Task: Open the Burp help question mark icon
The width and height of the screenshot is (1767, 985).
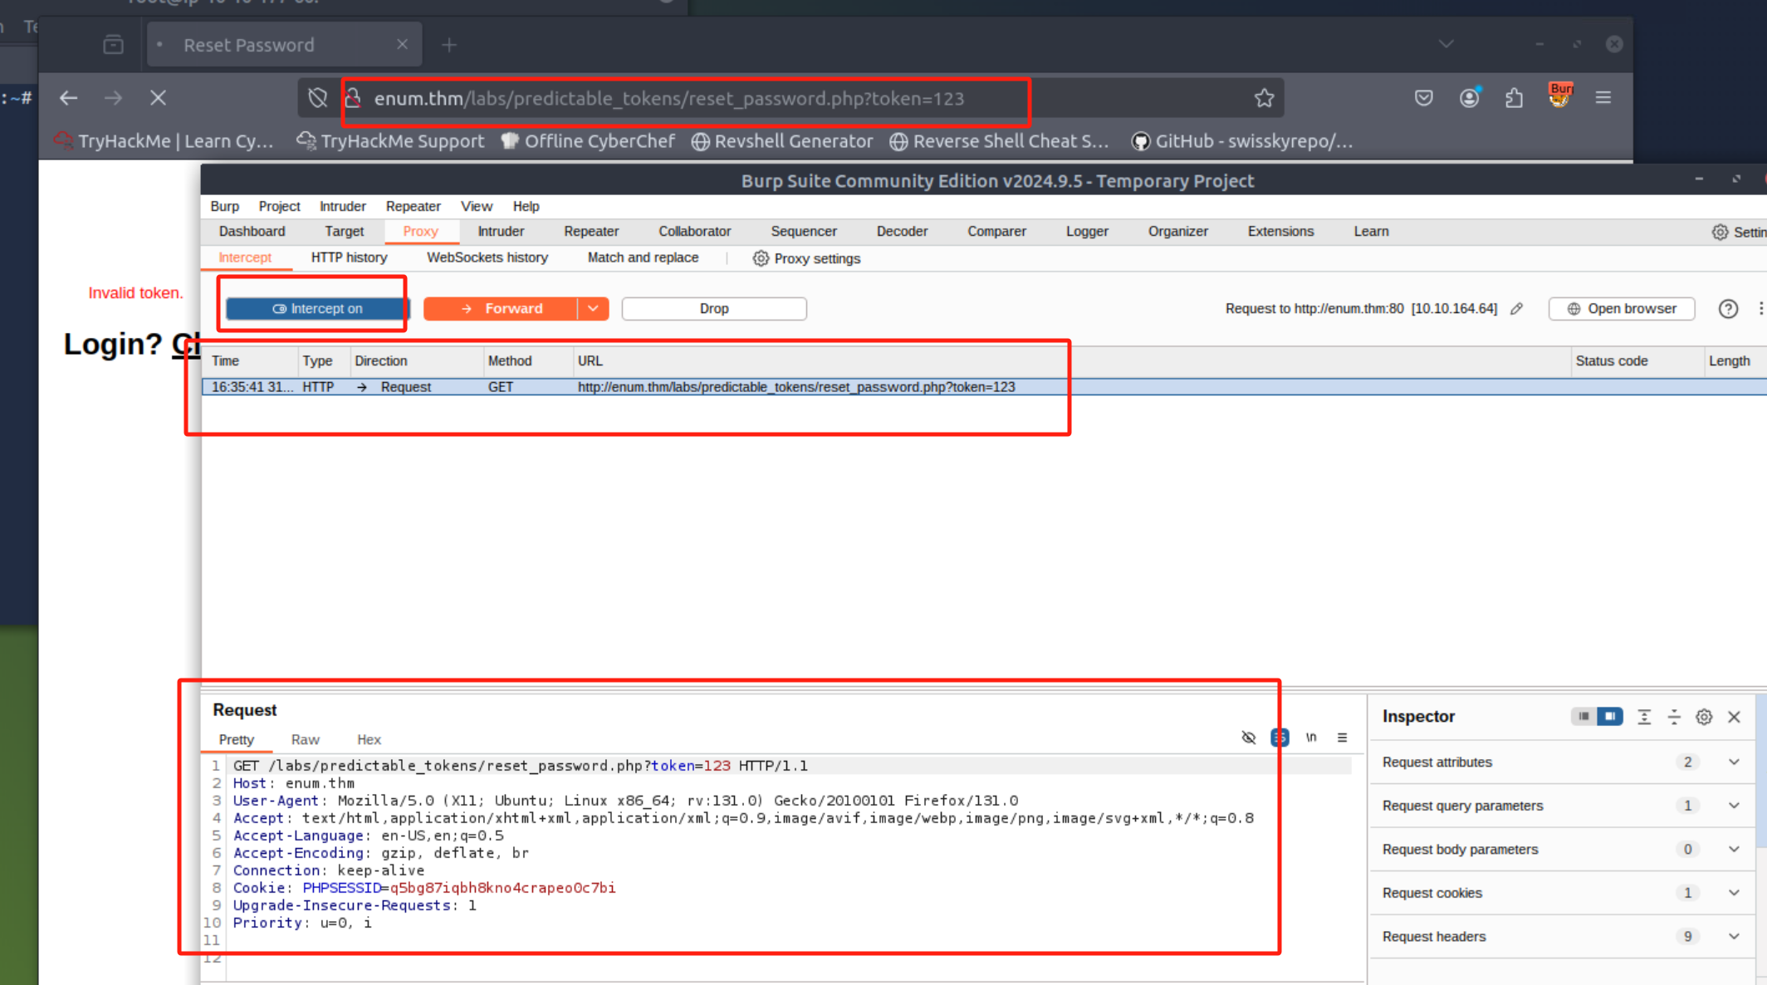Action: (1728, 309)
